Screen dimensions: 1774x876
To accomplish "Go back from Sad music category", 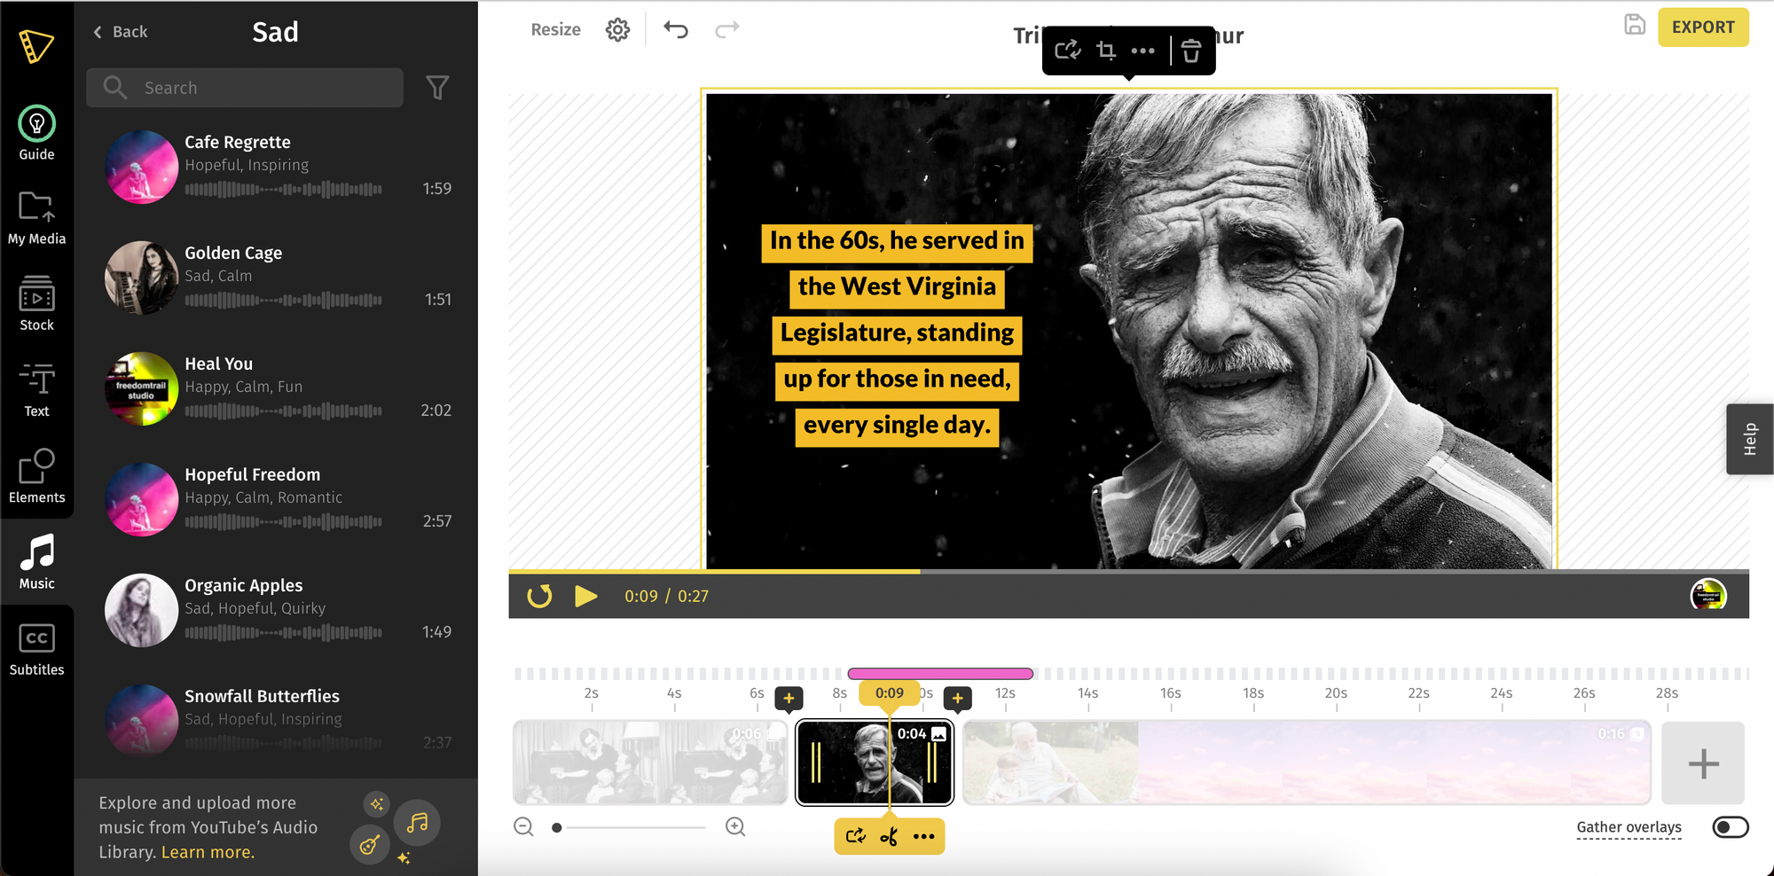I will click(120, 32).
